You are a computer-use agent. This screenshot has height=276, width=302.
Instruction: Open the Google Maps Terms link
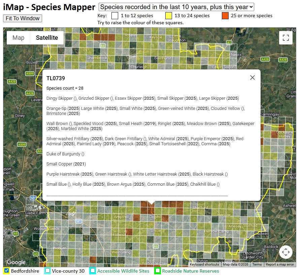257,265
